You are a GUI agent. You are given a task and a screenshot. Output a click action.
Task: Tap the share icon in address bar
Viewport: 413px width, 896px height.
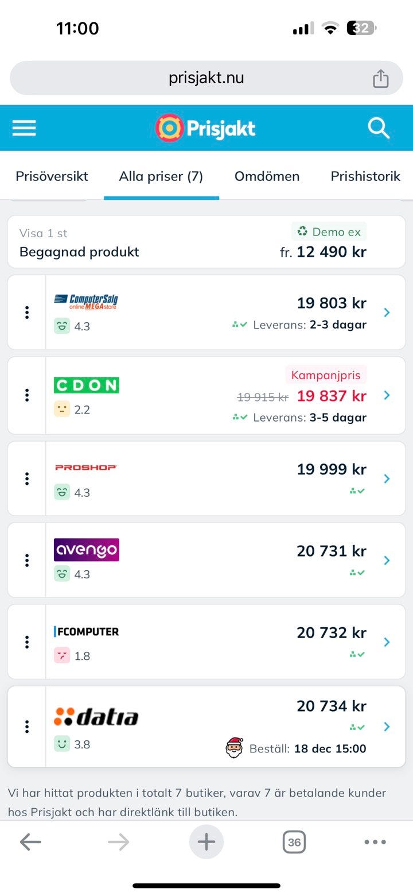pyautogui.click(x=381, y=78)
